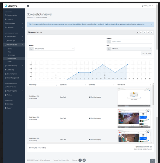Sort table by Timestamp column
Screen dimensions: 160x163
[43, 85]
